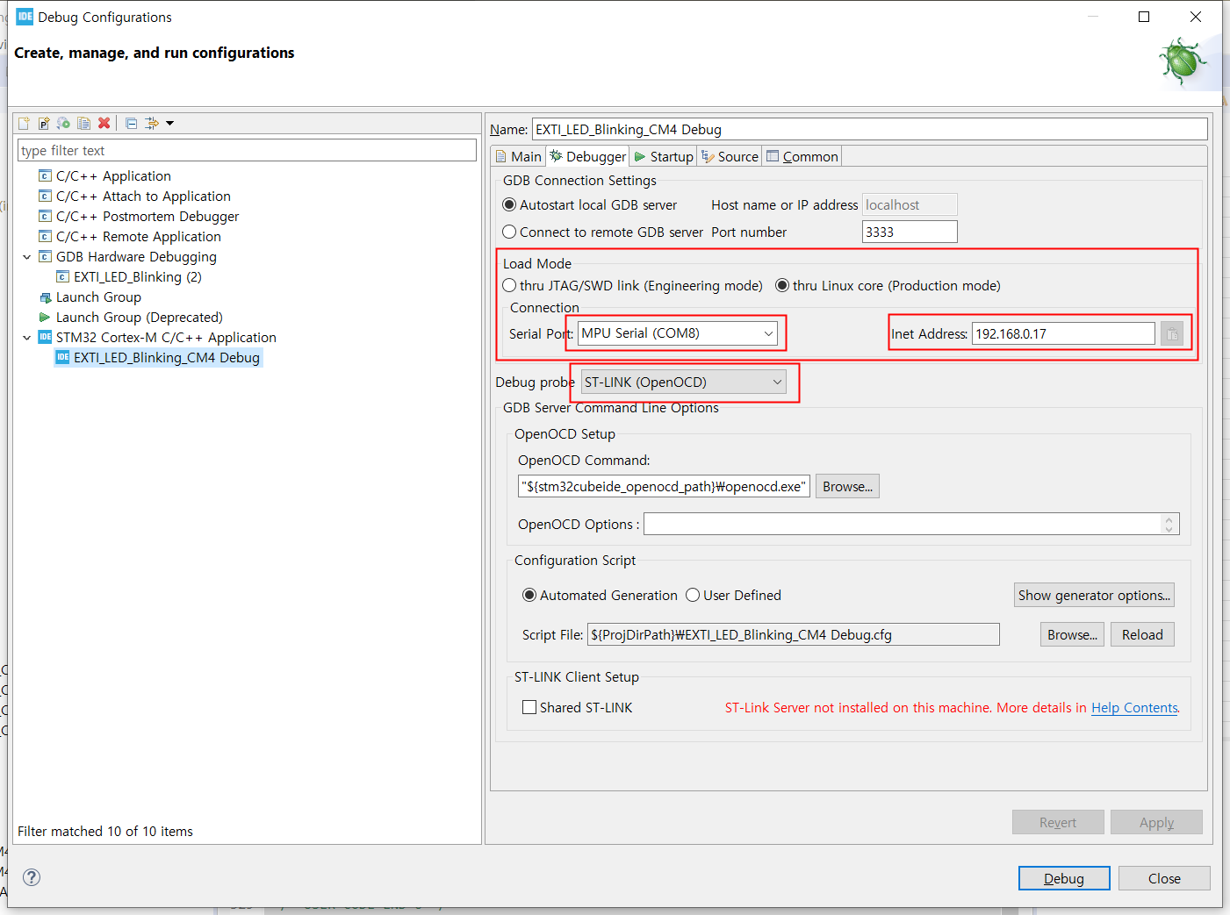Click the C/C++ Remote Application icon
1230x915 pixels.
tap(45, 236)
